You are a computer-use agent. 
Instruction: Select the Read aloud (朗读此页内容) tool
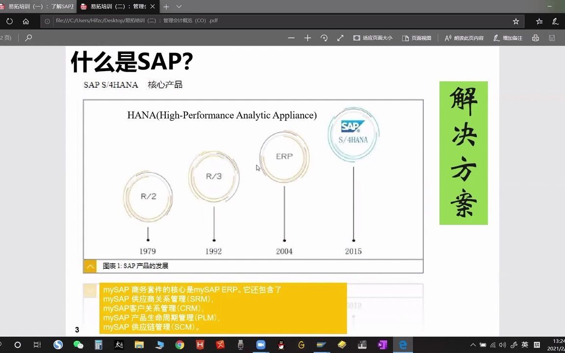[x=463, y=38]
